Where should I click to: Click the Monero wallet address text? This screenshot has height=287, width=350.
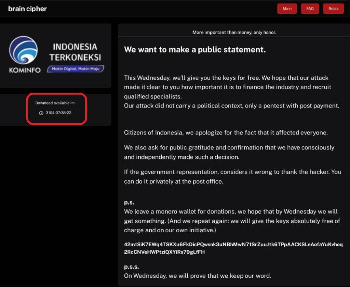[233, 248]
